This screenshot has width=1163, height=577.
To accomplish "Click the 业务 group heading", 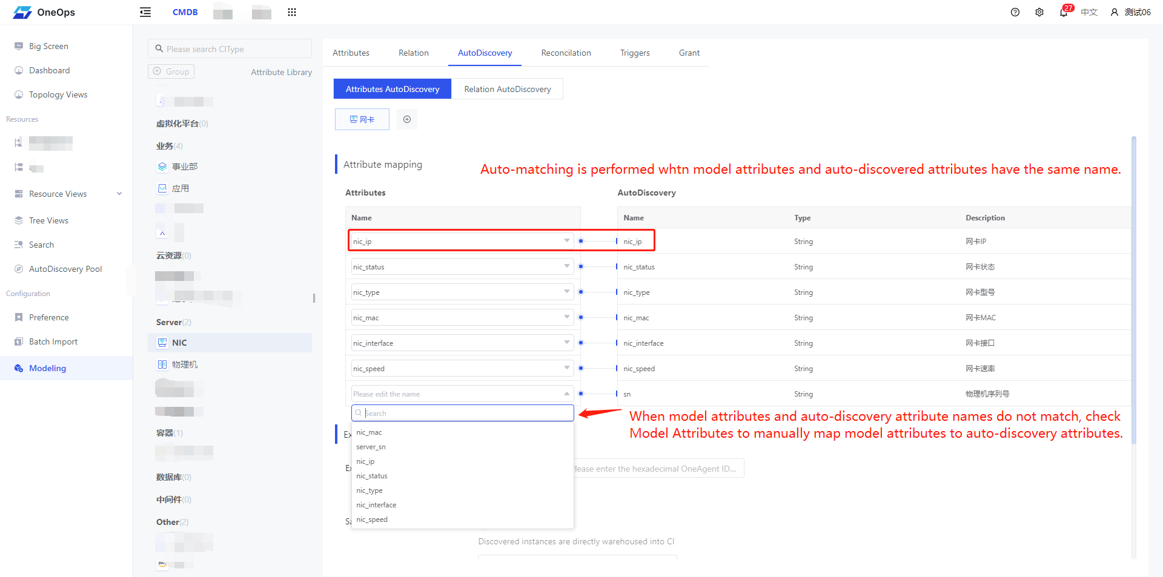I will coord(169,146).
